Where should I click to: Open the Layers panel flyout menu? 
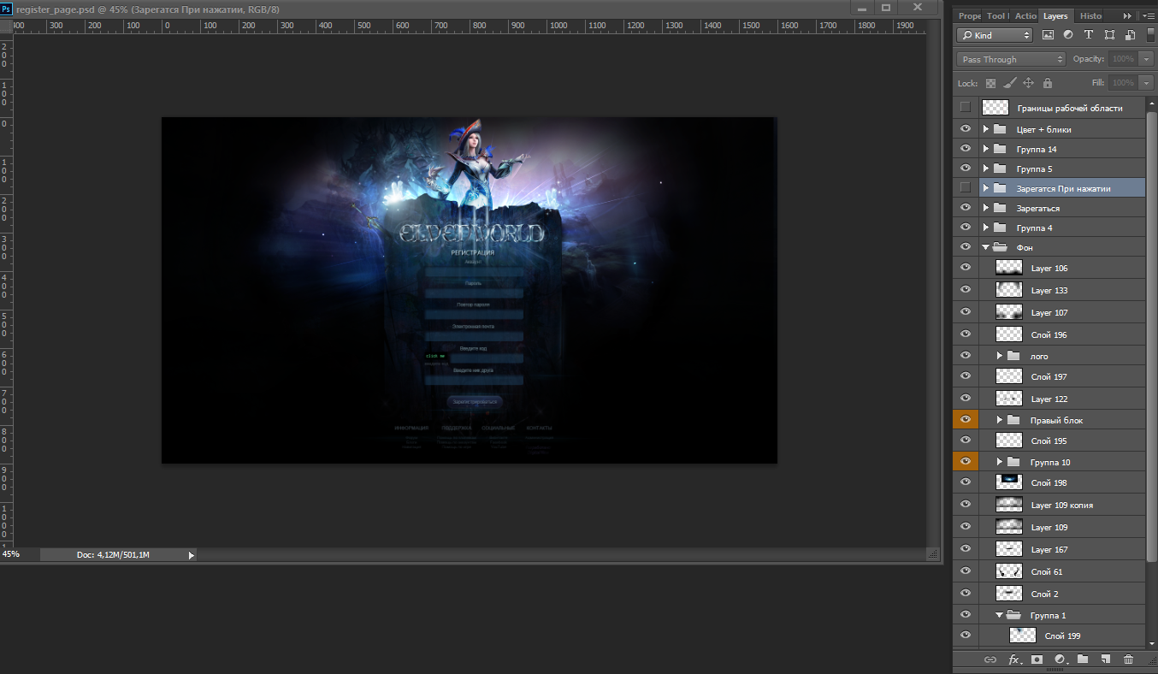click(1147, 15)
